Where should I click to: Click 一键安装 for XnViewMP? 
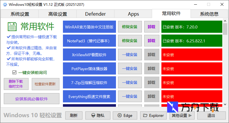coord(130,55)
